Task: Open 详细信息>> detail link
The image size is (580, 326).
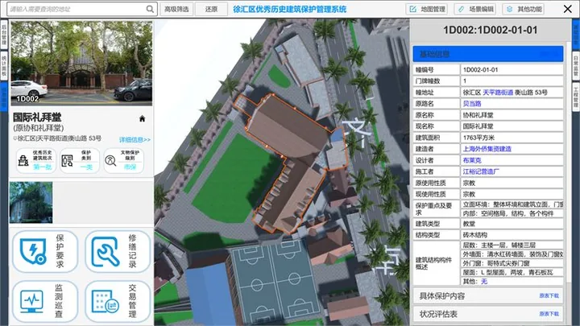Action: pos(135,140)
